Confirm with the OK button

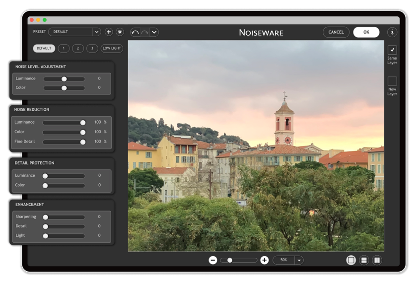[366, 32]
